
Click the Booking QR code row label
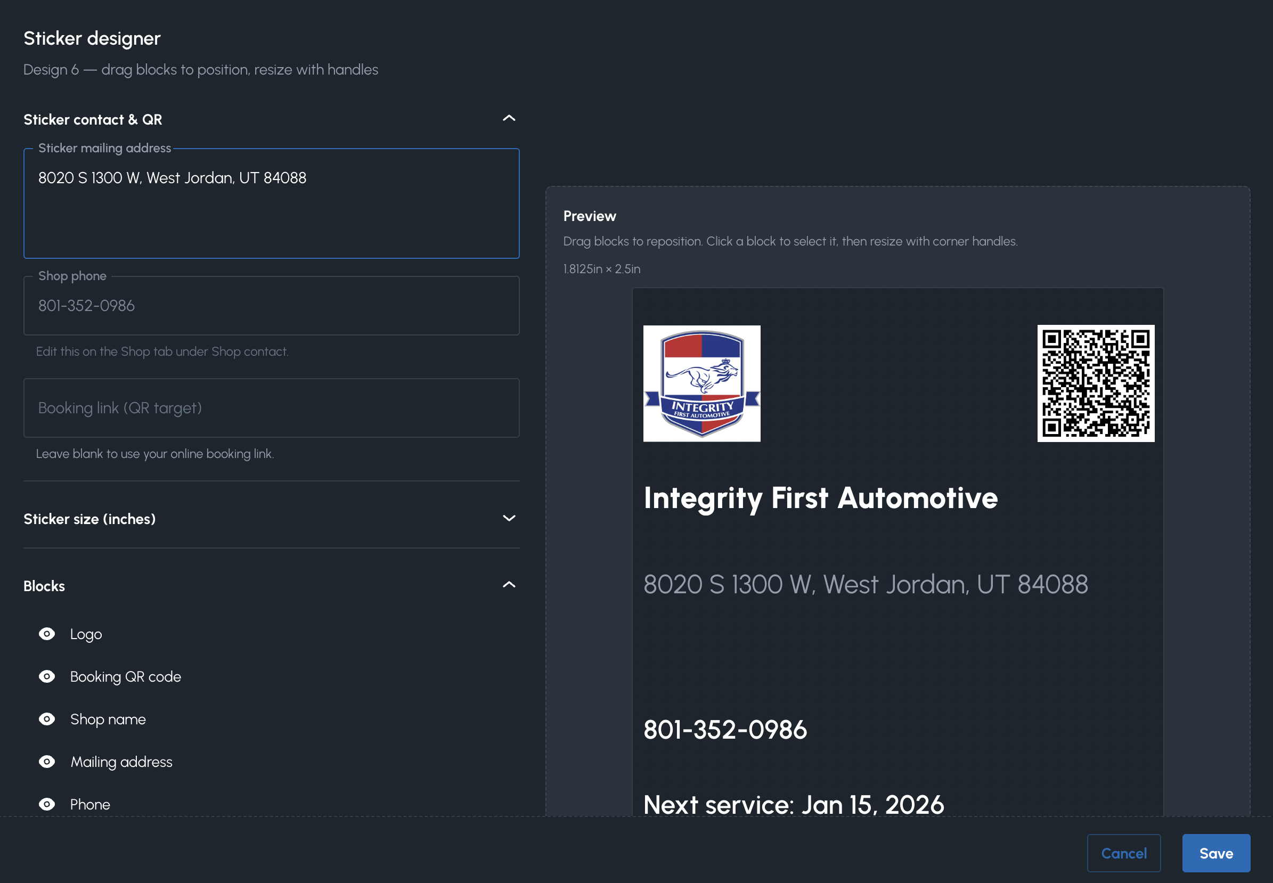[x=126, y=677]
